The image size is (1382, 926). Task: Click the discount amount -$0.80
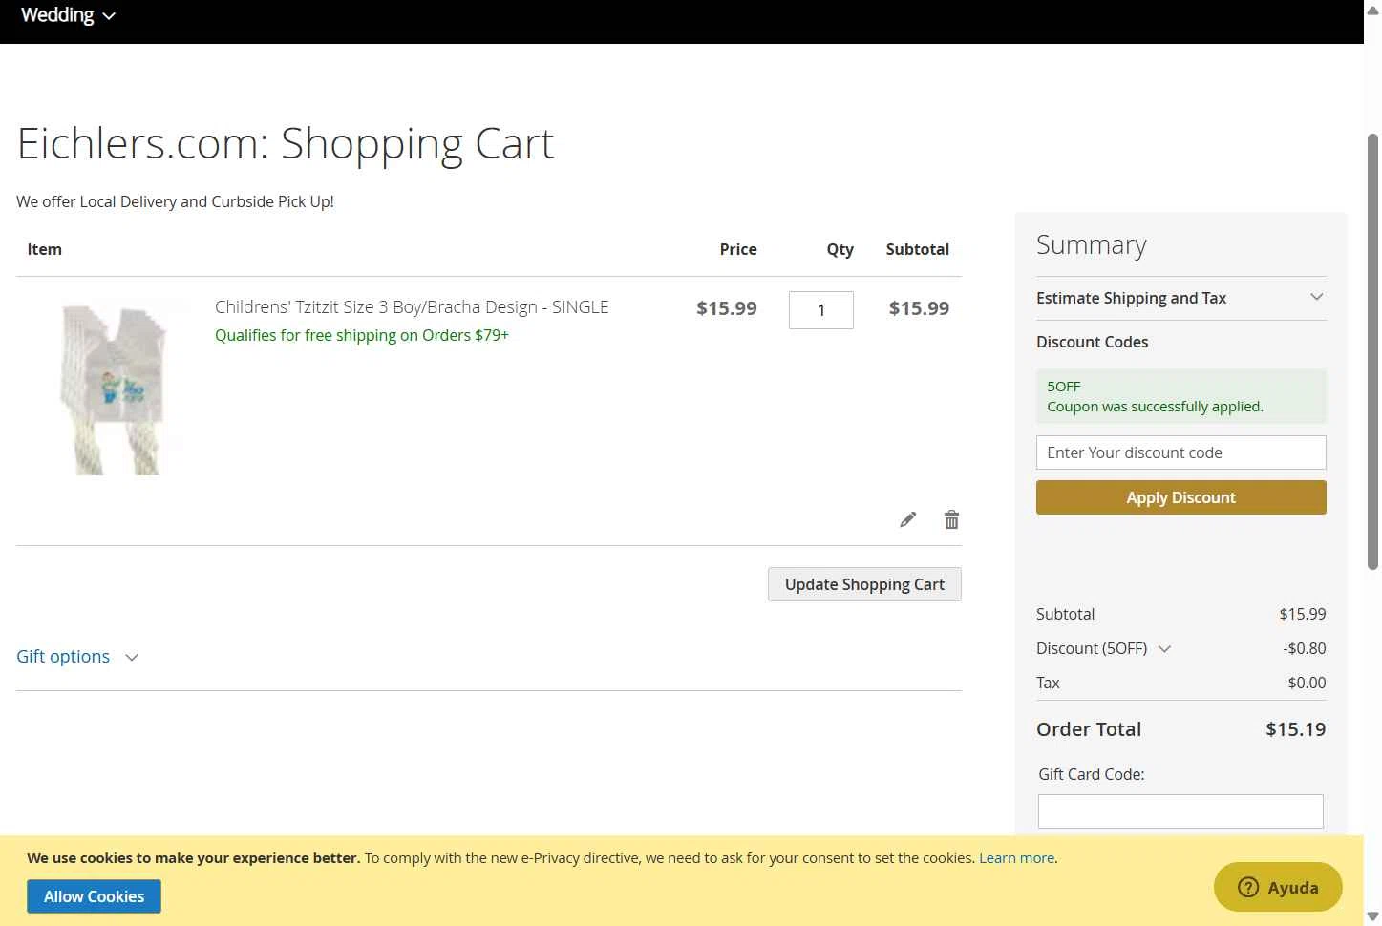pos(1304,648)
